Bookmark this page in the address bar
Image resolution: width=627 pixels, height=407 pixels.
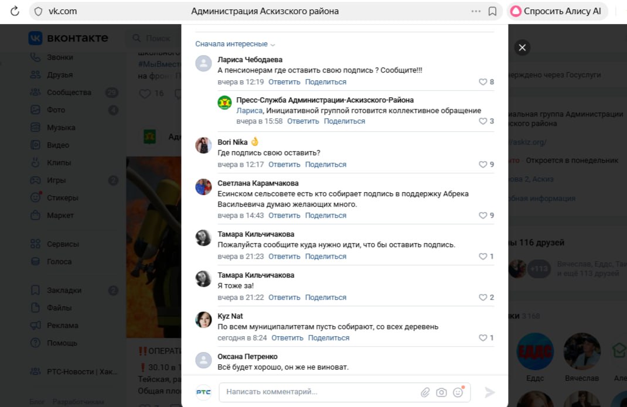tap(492, 11)
